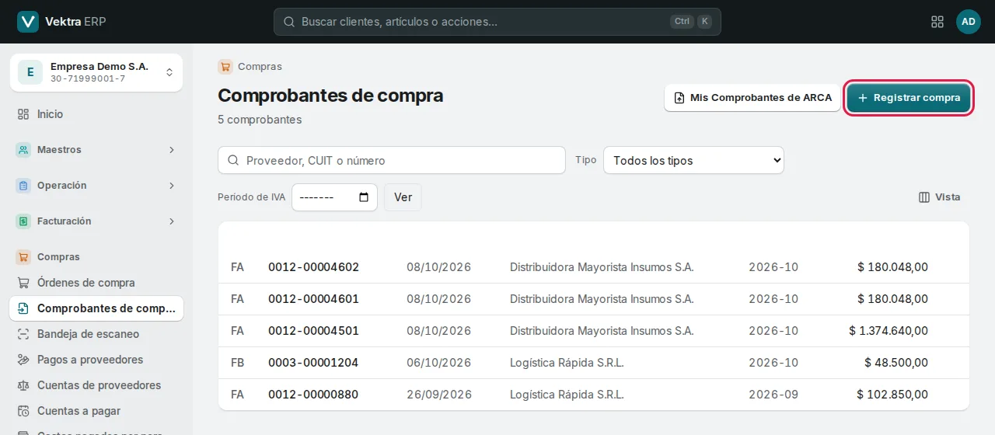Click the Cuentas a pagar calendar icon
This screenshot has width=995, height=435.
(x=23, y=411)
